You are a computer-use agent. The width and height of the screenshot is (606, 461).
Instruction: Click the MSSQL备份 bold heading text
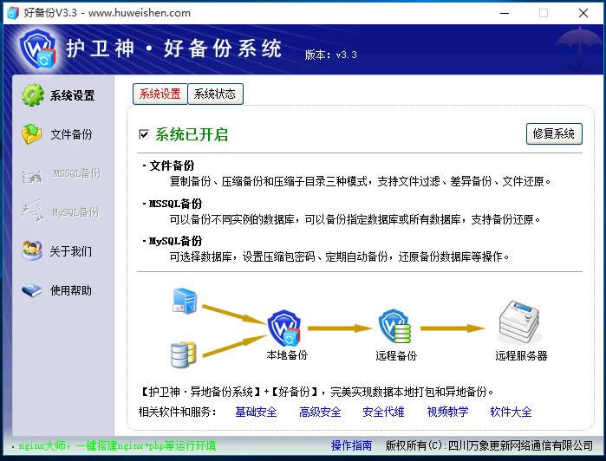[175, 204]
